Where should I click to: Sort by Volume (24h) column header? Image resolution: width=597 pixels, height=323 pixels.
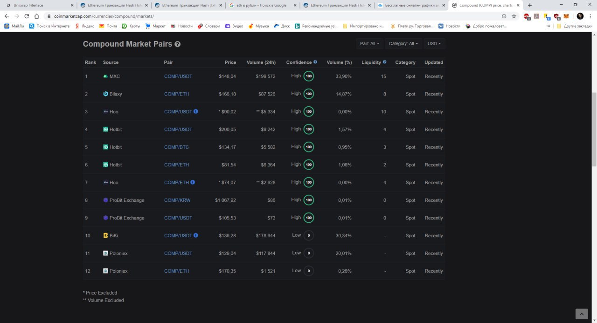point(261,62)
